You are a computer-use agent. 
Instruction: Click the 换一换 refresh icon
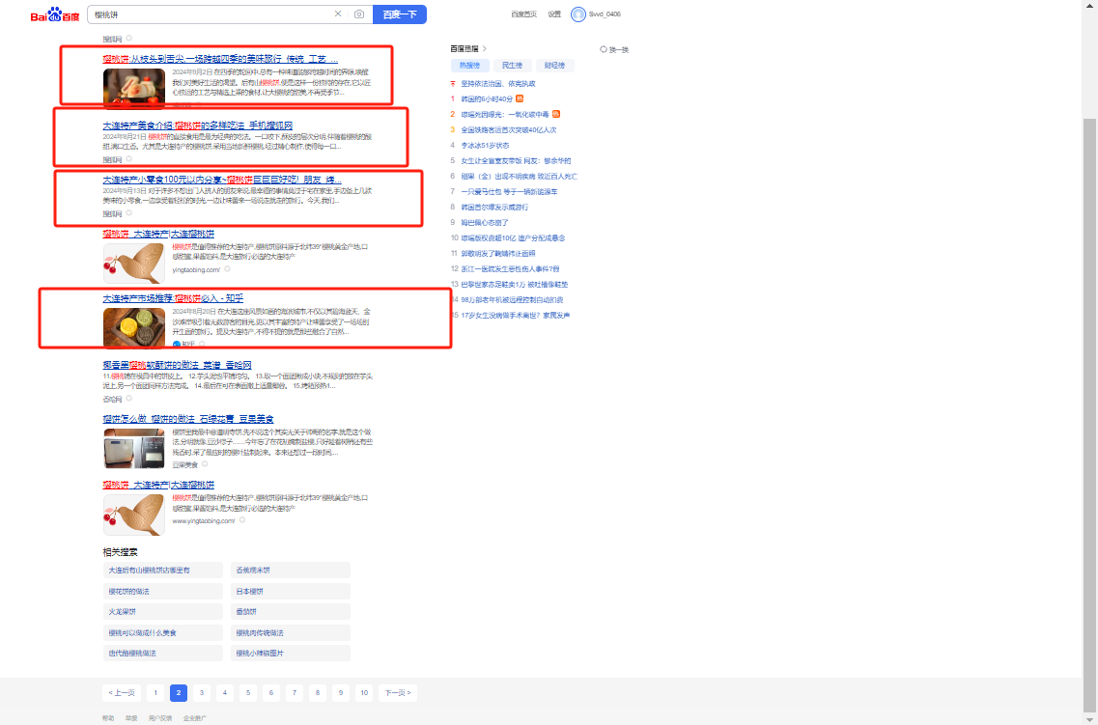coord(604,49)
